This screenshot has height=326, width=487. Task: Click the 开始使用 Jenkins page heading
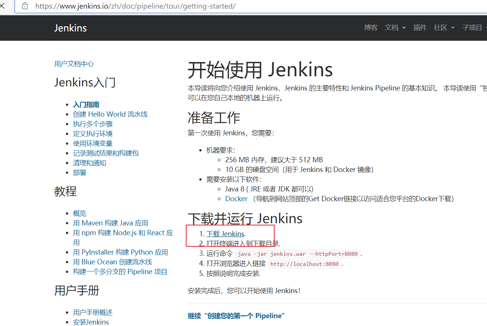(260, 70)
